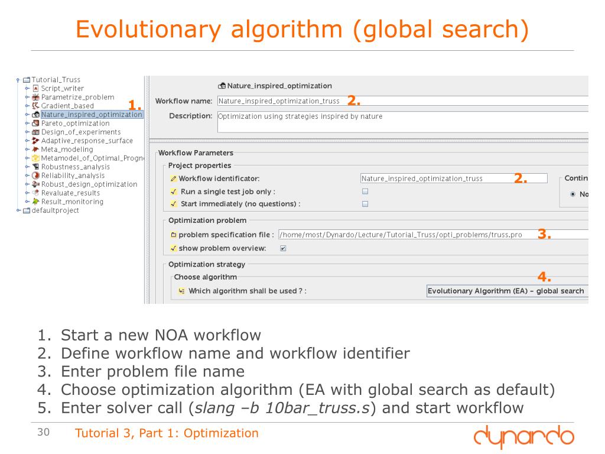Expand the Parametrize_problem tree node
Image resolution: width=605 pixels, height=454 pixels.
tap(27, 98)
